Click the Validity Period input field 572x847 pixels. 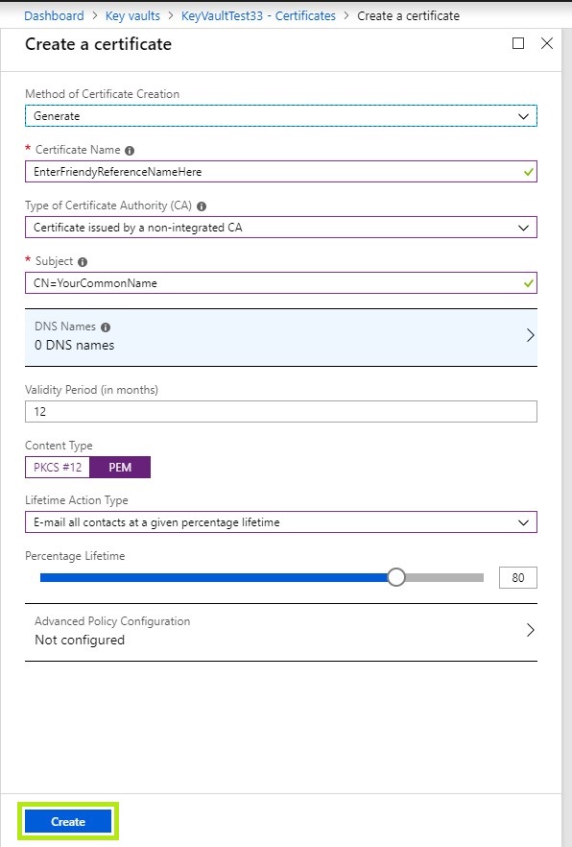click(280, 412)
